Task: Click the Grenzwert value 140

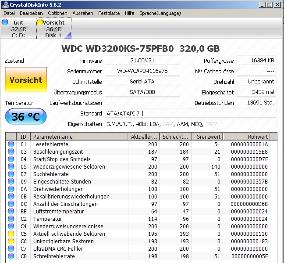Action: [216, 166]
